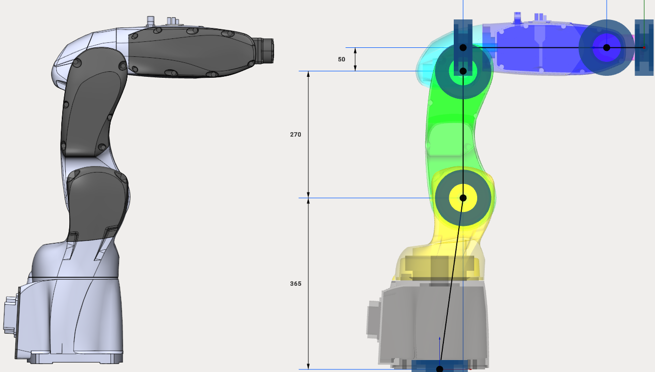655x372 pixels.
Task: Pick the black joint point at the green elbow axis
Action: tap(463, 71)
